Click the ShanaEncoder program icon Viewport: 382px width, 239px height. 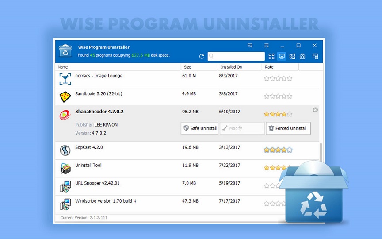coord(65,115)
